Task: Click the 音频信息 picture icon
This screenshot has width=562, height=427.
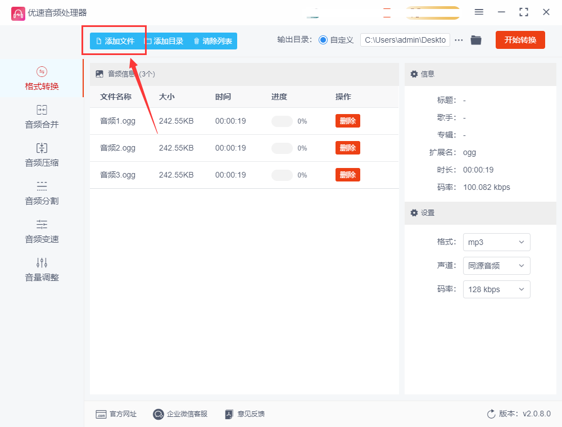Action: (99, 74)
